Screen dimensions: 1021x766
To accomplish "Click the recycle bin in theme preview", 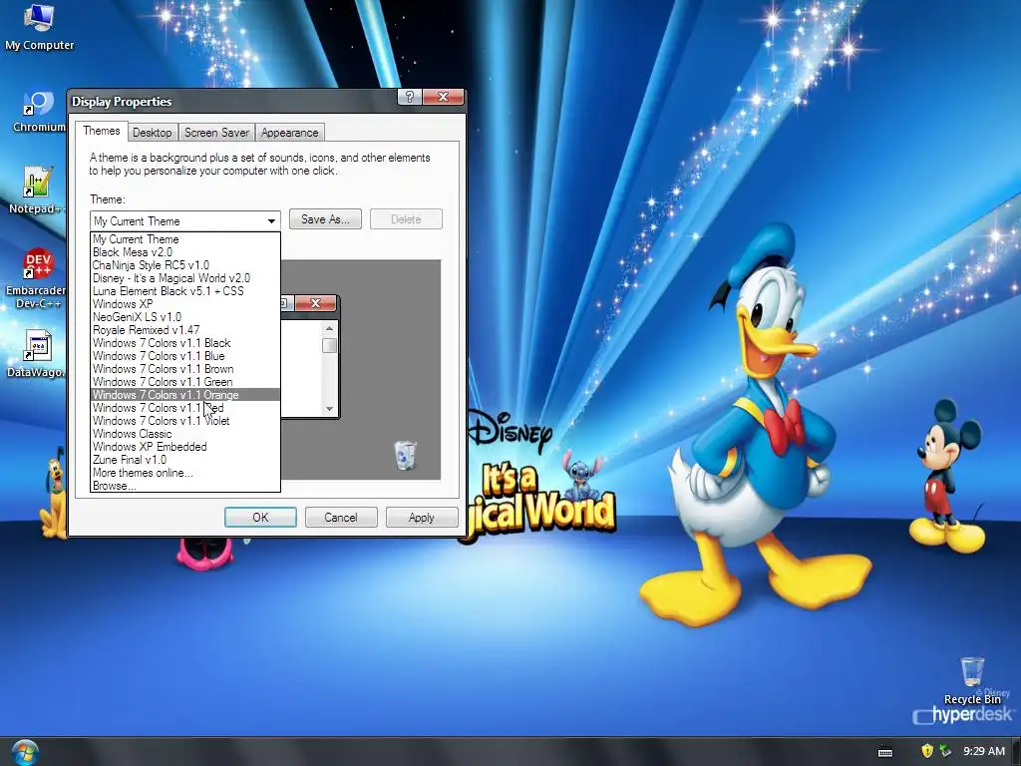I will 405,455.
